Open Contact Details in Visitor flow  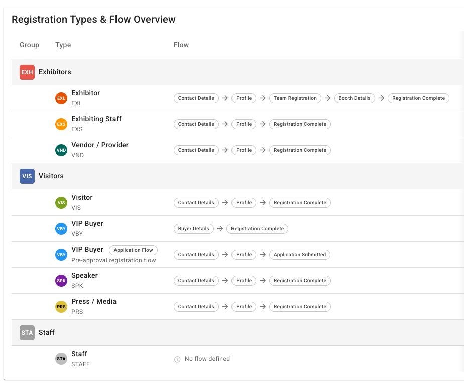(196, 203)
